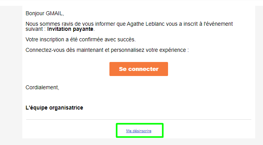
Task: Click the word suivant before Invitation payante
Action: (34, 29)
